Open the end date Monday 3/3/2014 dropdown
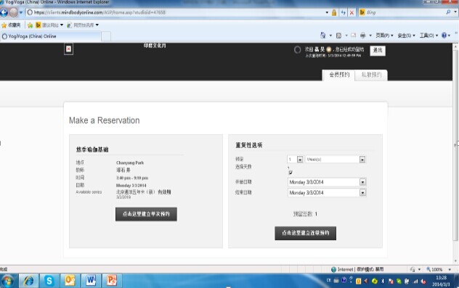 (362, 193)
